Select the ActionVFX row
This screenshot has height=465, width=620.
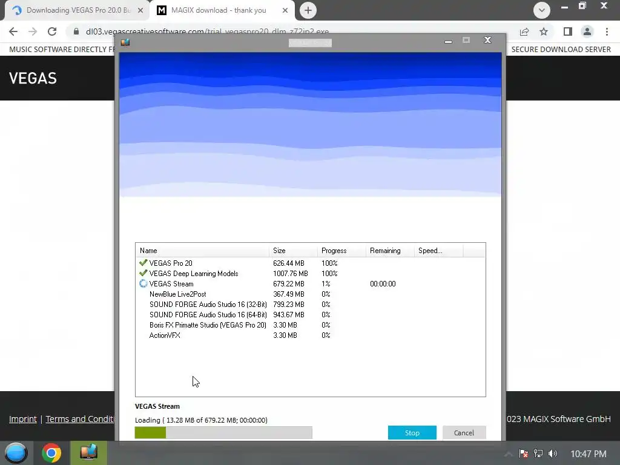point(311,335)
